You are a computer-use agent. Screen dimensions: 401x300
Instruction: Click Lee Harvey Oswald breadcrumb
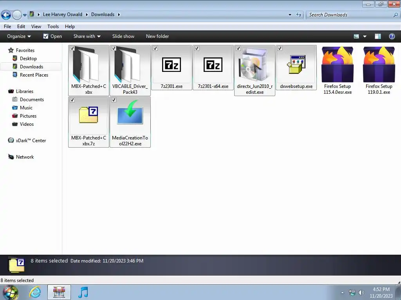tap(63, 14)
